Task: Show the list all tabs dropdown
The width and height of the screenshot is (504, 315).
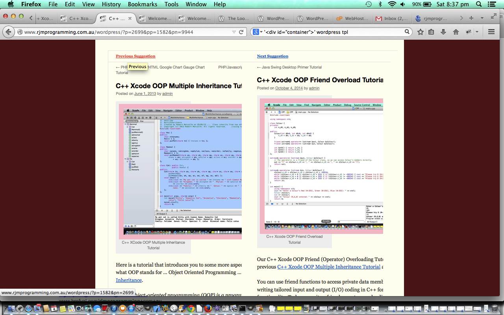Action: tap(482, 18)
